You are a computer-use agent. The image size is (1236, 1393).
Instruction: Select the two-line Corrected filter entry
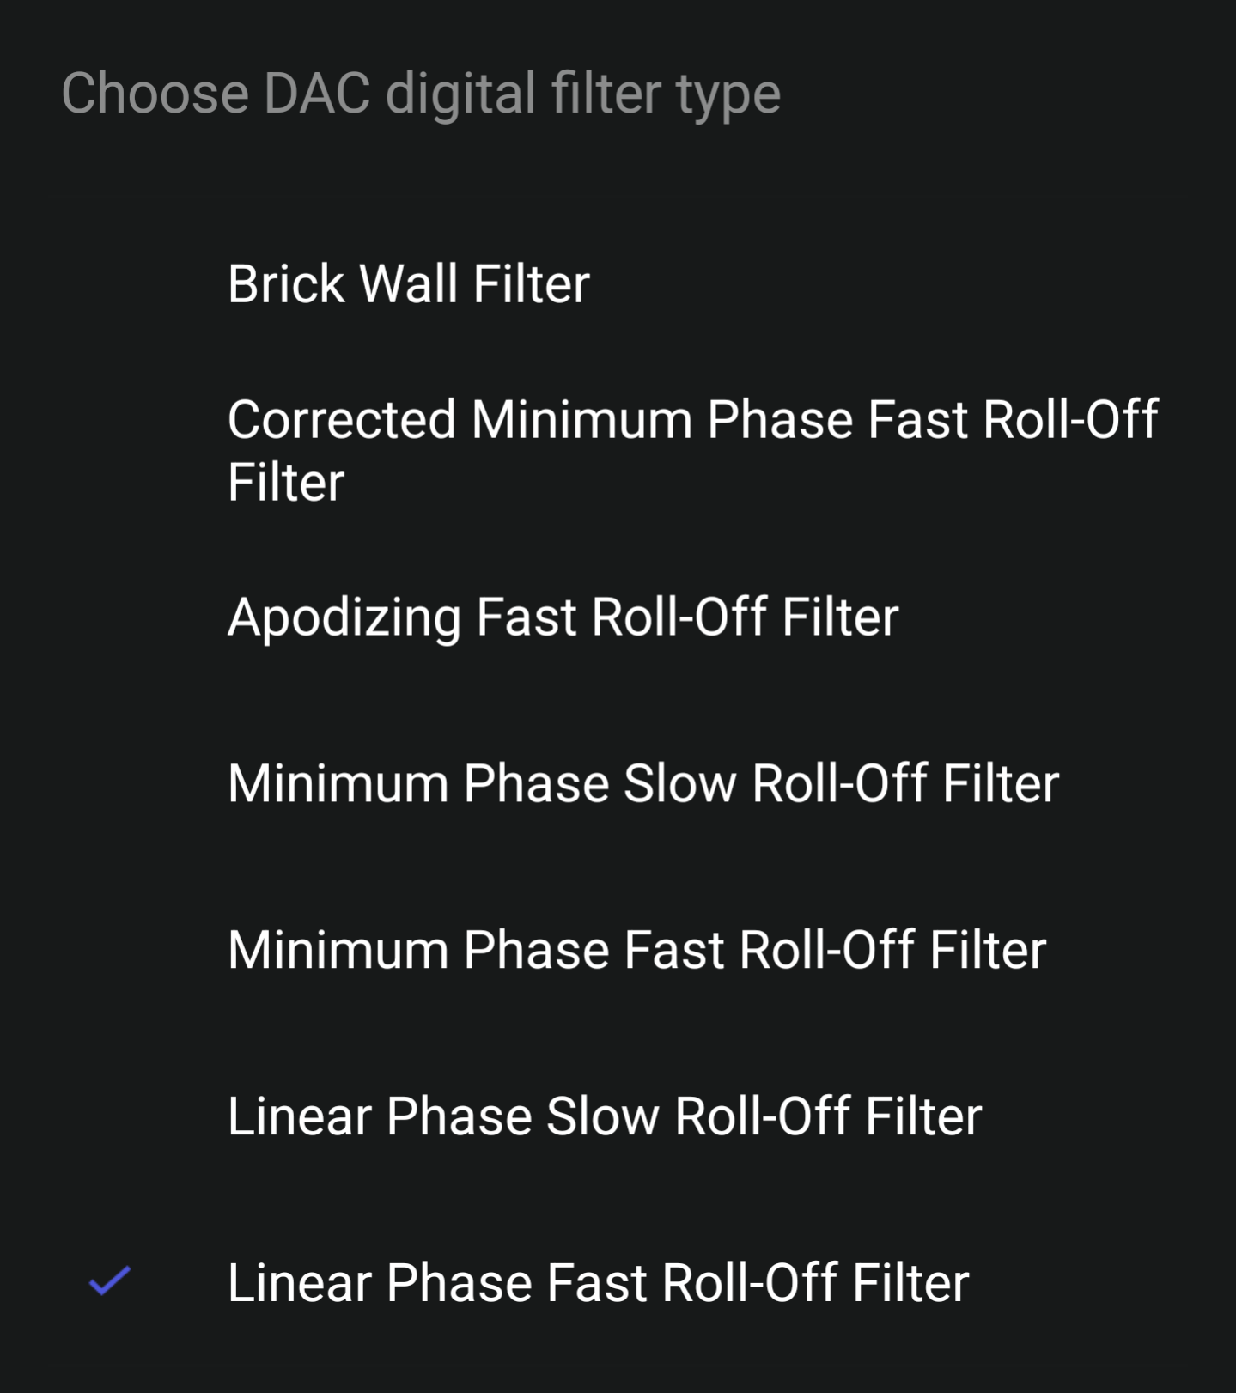click(x=691, y=450)
